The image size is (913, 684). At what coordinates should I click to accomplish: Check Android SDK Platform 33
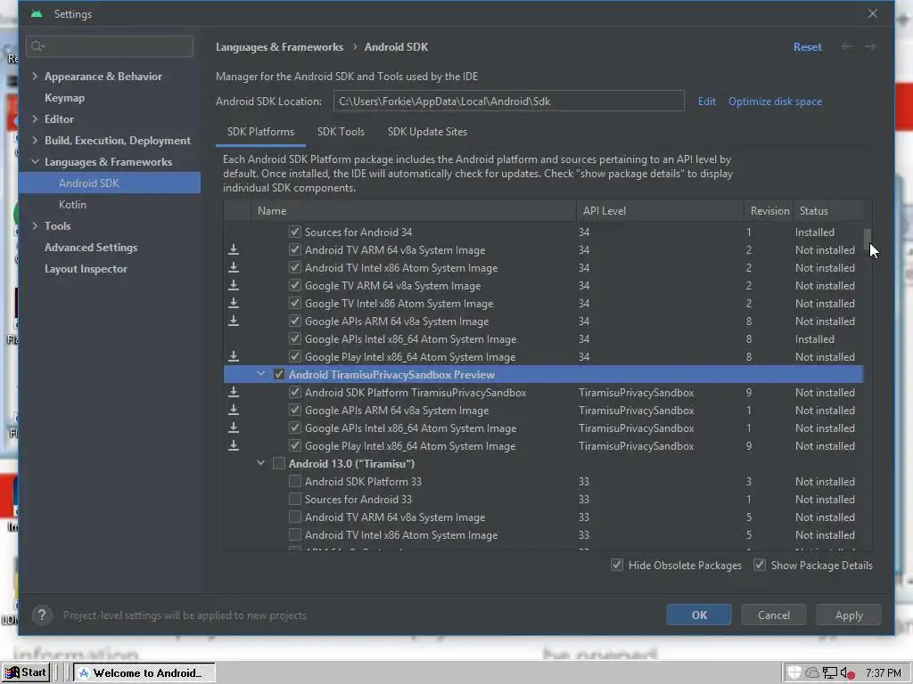(x=295, y=482)
